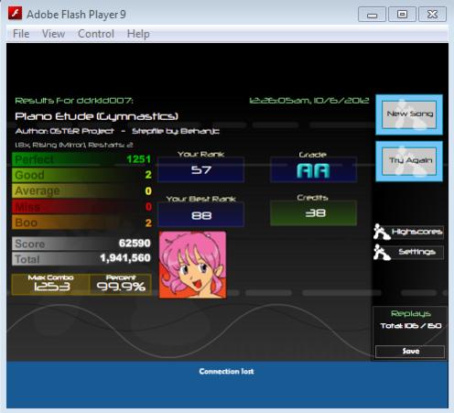Click the Adobe Flash Player title bar icon
Viewport: 454px width, 413px height.
(x=15, y=14)
